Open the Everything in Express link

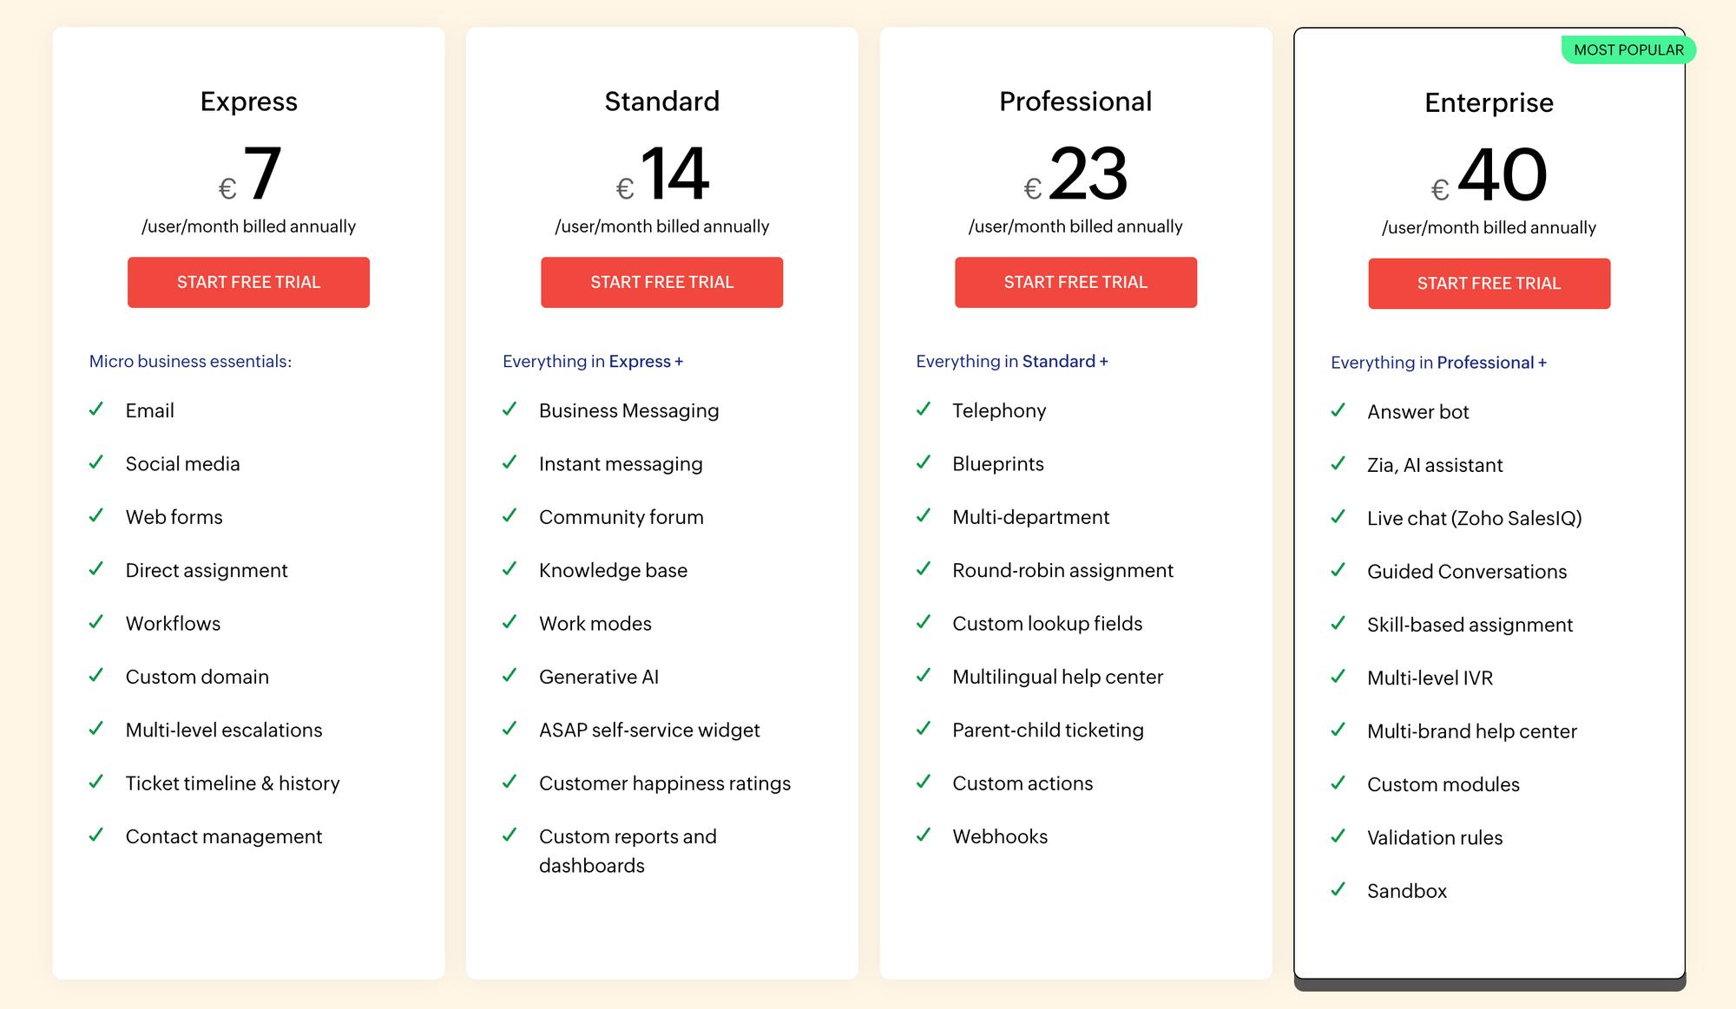pos(593,361)
